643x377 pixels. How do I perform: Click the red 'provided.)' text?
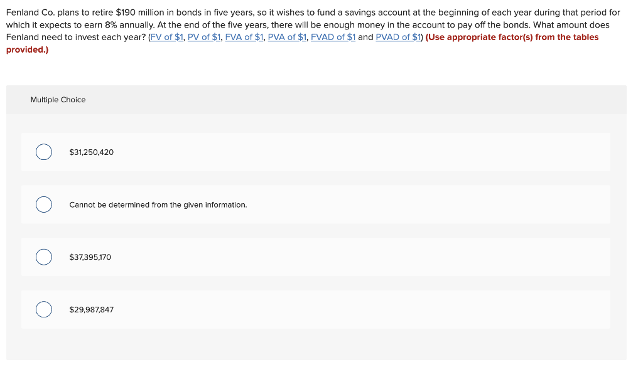(x=27, y=50)
